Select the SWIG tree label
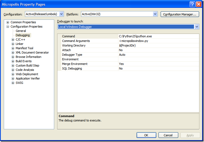 (20, 83)
